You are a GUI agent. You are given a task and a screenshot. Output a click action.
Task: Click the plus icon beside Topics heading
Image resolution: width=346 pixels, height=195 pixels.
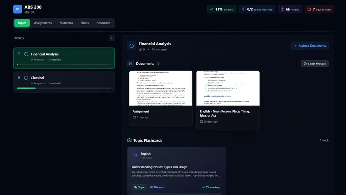[x=111, y=38]
